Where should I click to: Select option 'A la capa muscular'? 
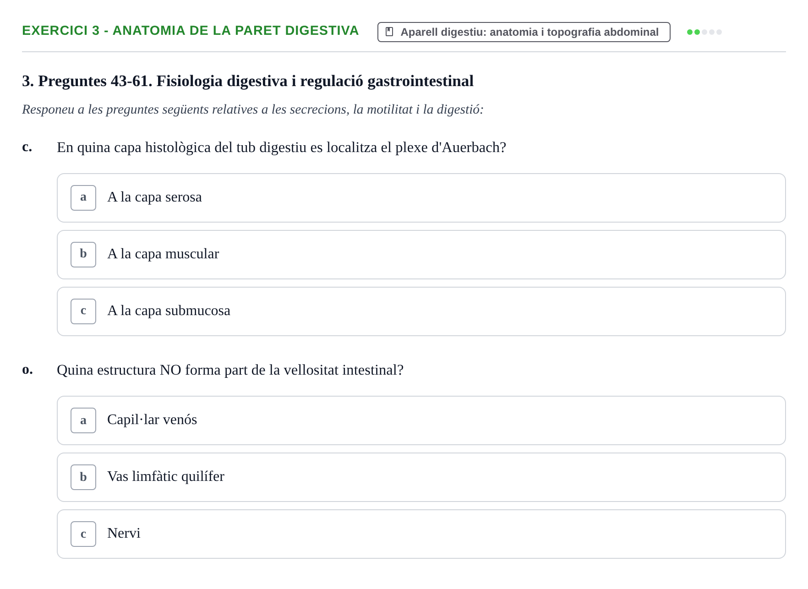(421, 255)
